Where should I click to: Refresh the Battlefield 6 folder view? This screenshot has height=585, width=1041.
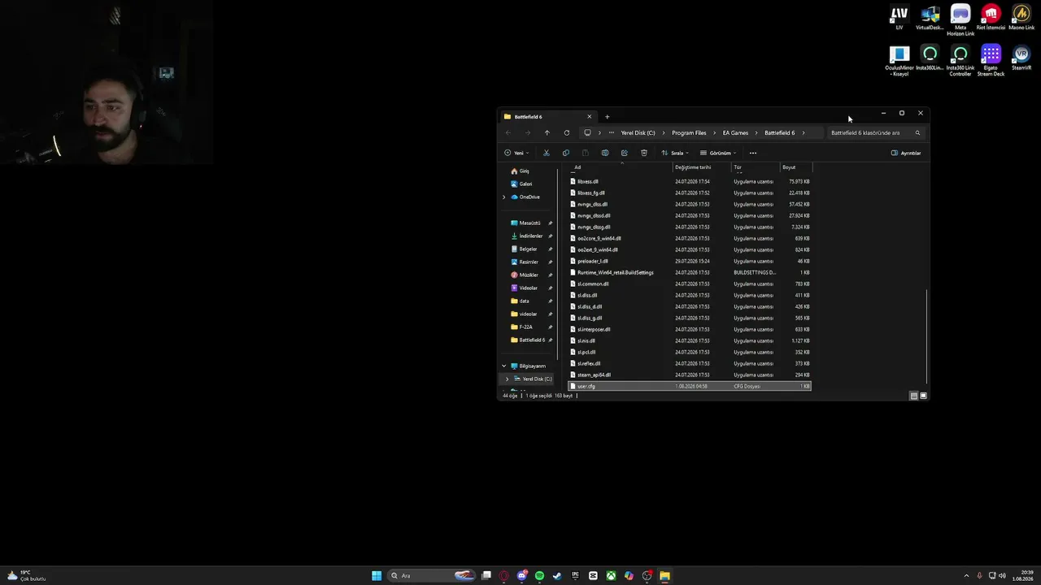[567, 132]
